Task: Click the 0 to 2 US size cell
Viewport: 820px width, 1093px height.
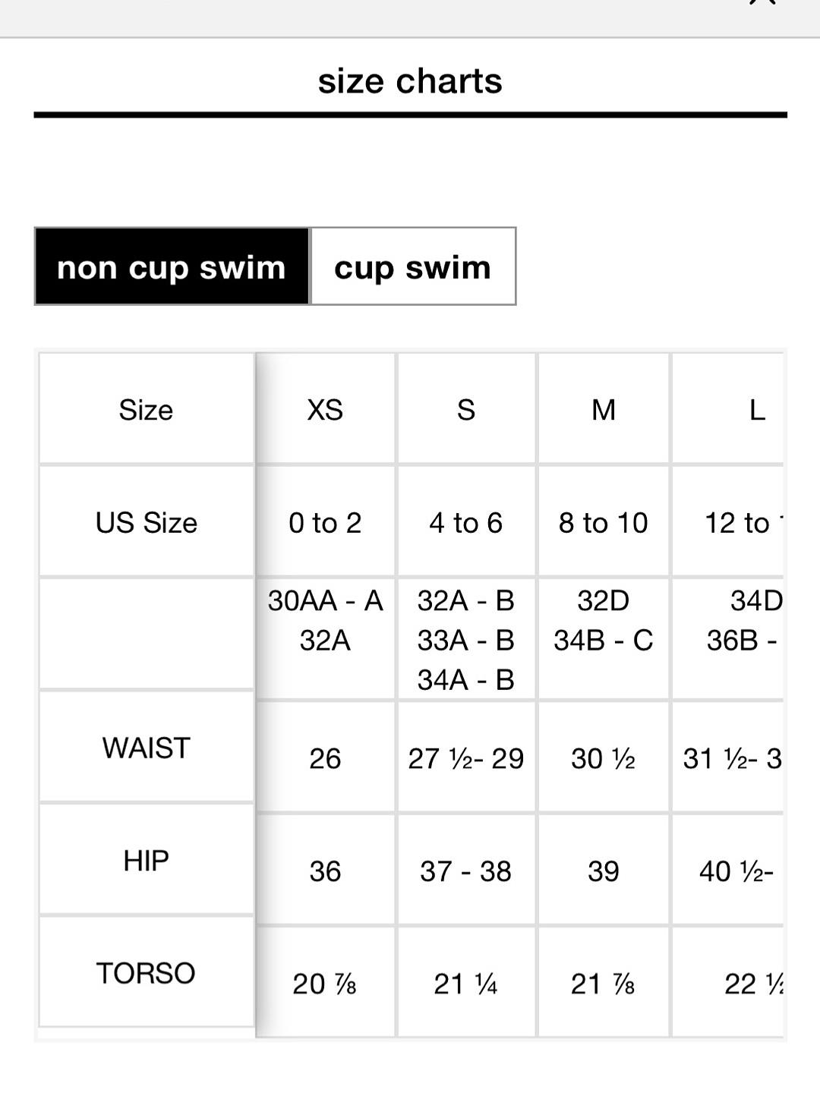Action: [x=325, y=523]
